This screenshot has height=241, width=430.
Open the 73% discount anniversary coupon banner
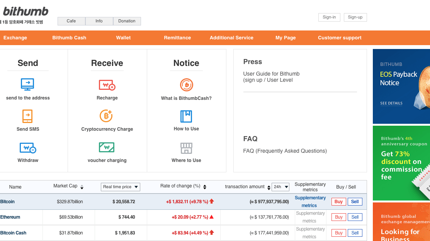tap(401, 163)
